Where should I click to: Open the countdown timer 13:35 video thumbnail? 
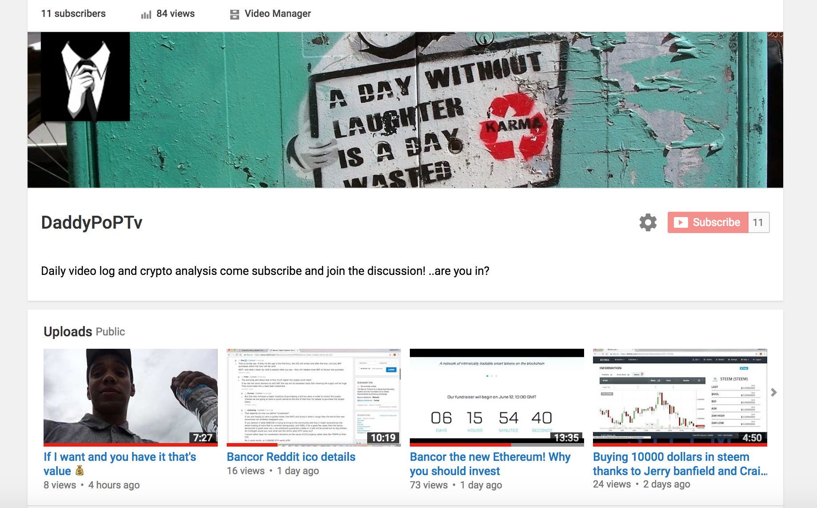(497, 397)
